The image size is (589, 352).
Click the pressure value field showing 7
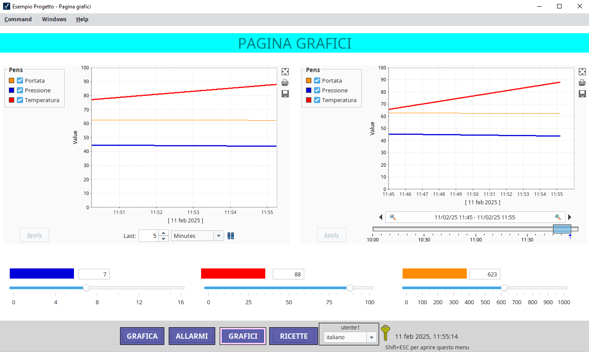(94, 274)
